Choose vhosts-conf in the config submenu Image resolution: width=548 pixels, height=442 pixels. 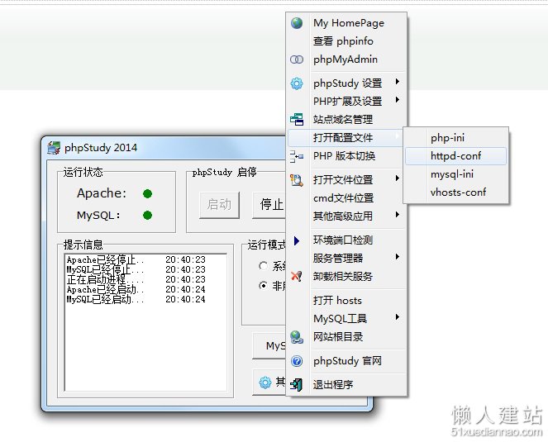pyautogui.click(x=455, y=192)
